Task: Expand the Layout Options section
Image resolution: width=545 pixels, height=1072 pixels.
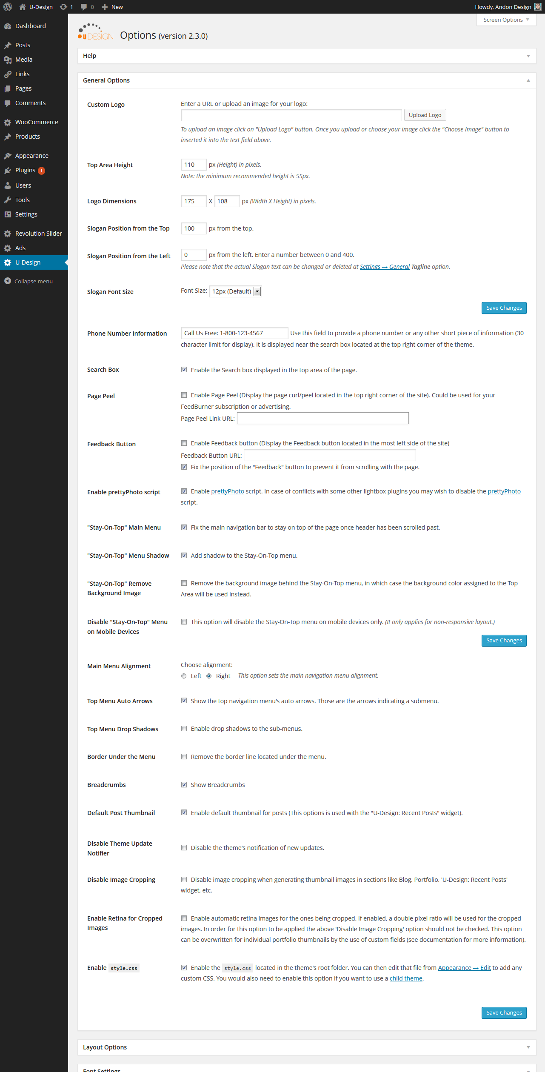Action: coord(306,1047)
